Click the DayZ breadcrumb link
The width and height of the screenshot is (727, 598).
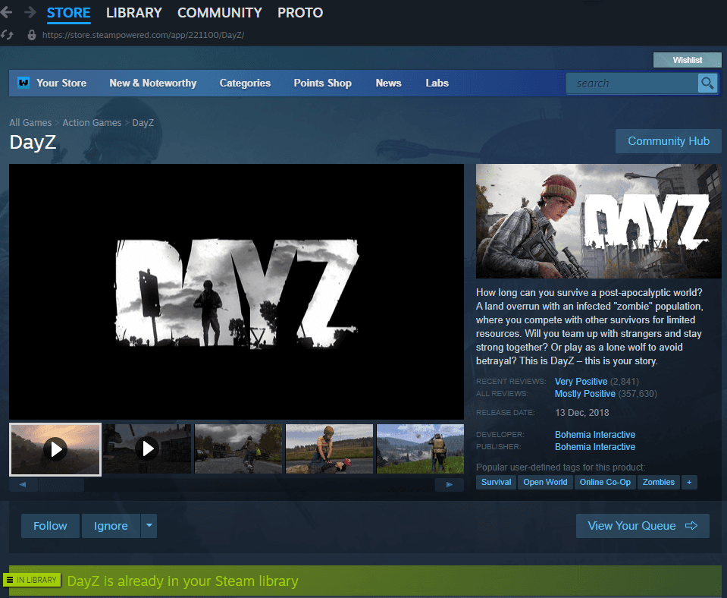(143, 123)
